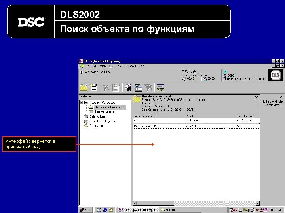
Task: Click the Windows Start button
Action: tap(86, 210)
